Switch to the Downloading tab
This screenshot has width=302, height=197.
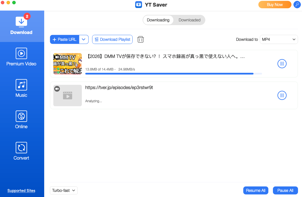coord(158,20)
